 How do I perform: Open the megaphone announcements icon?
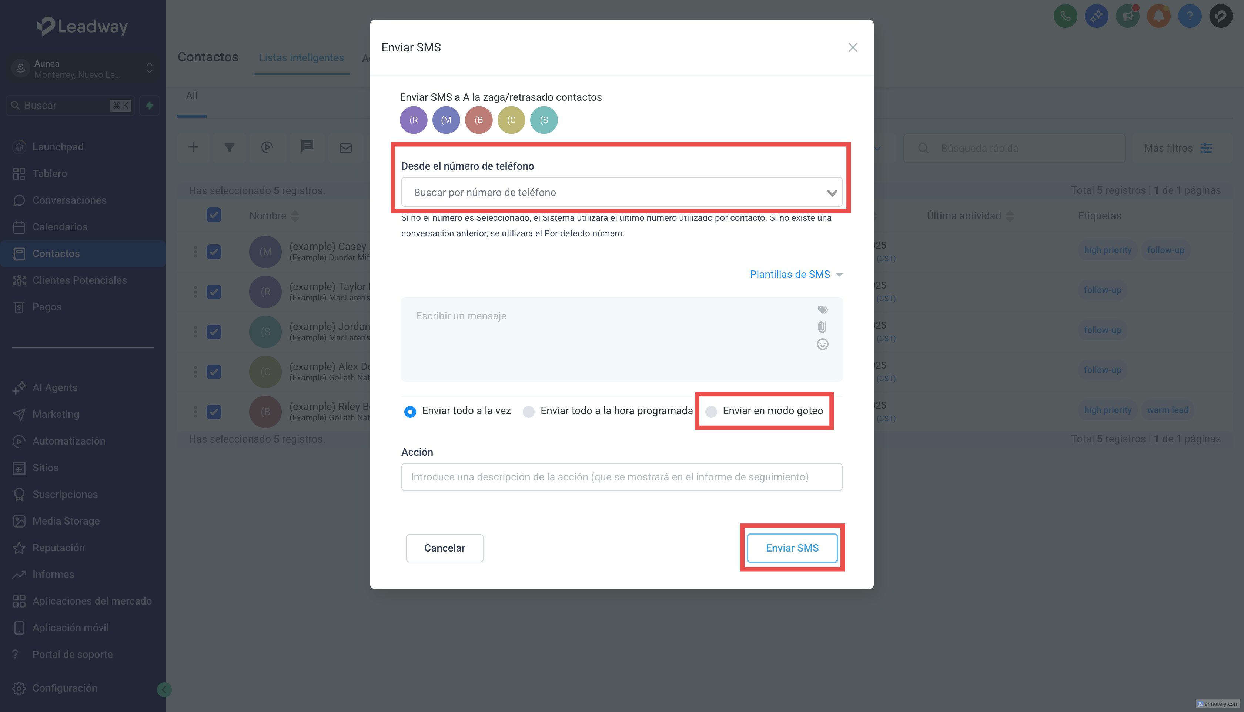click(x=1128, y=16)
